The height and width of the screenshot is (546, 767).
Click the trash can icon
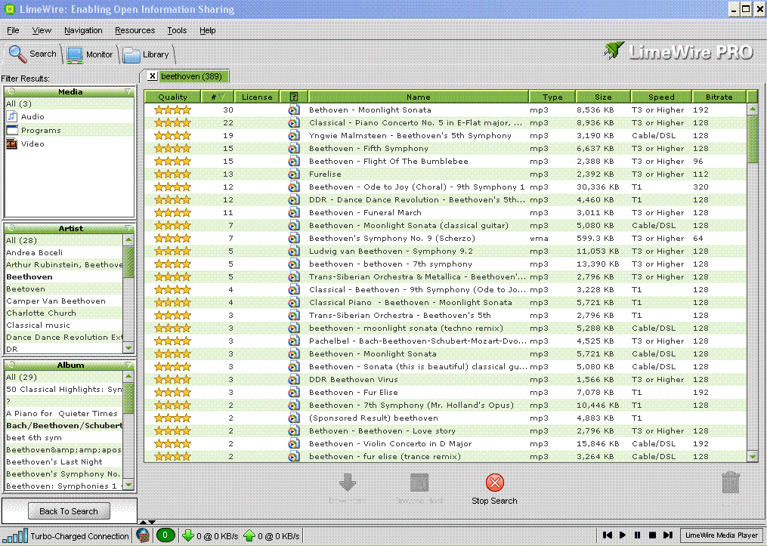point(730,483)
